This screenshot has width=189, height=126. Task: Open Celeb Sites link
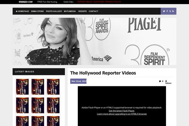click(68, 2)
